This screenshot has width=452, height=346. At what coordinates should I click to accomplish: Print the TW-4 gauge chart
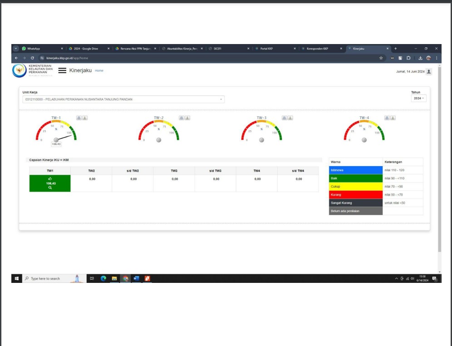click(387, 118)
